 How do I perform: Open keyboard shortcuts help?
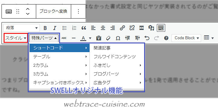[166, 38]
